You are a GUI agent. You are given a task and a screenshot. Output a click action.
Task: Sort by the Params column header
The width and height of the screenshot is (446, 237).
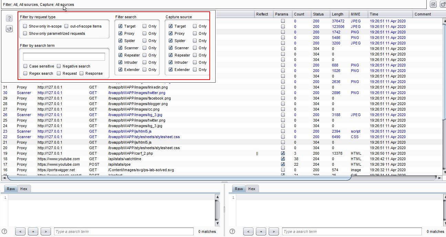click(x=282, y=14)
